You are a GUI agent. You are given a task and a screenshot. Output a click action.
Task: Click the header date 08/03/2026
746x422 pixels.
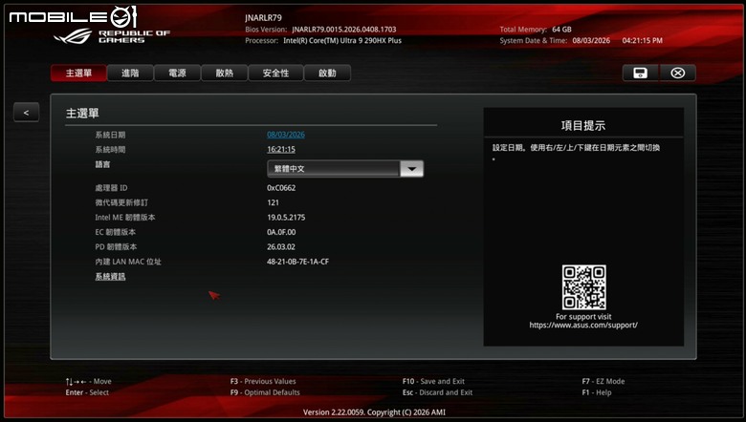(591, 41)
